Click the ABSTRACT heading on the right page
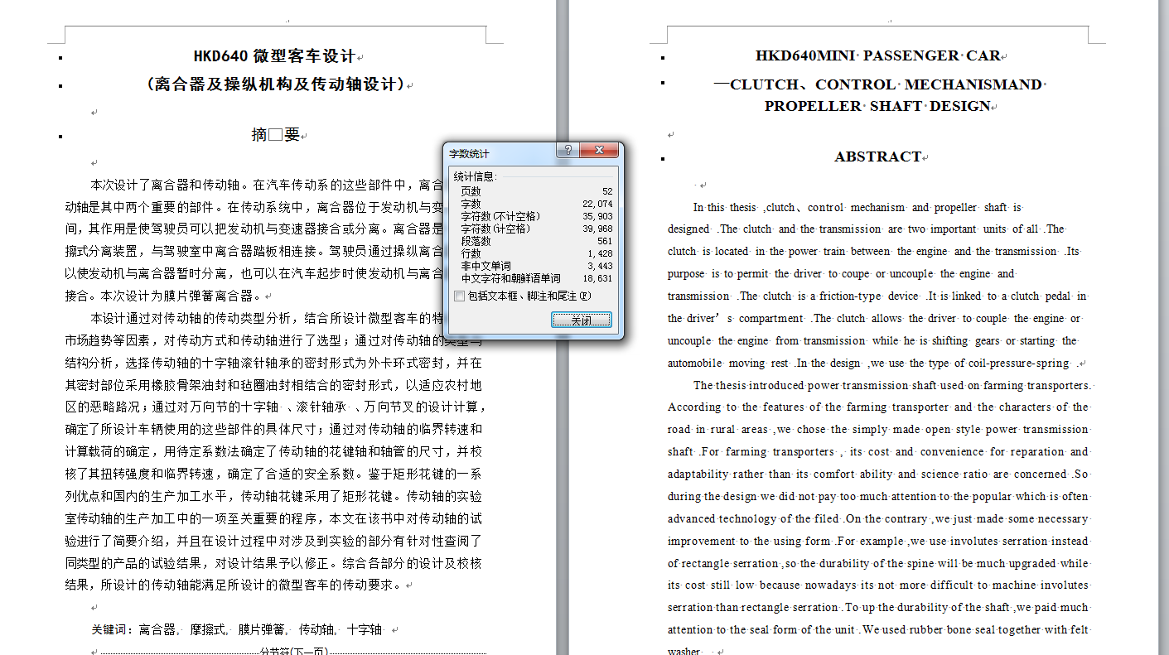 click(x=877, y=157)
